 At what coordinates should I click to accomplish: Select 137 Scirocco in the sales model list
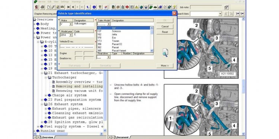[124, 31]
